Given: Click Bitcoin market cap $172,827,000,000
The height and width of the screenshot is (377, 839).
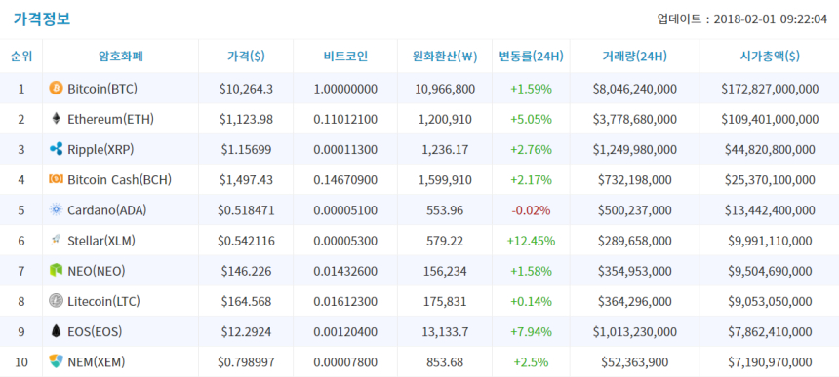Looking at the screenshot, I should (x=770, y=89).
